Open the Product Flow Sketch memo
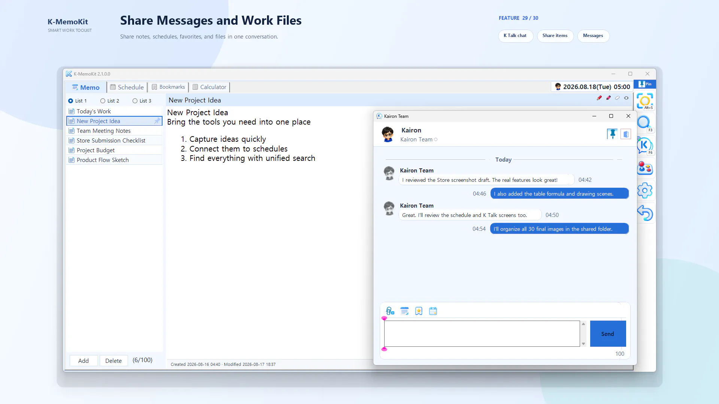This screenshot has width=719, height=404. [114, 160]
